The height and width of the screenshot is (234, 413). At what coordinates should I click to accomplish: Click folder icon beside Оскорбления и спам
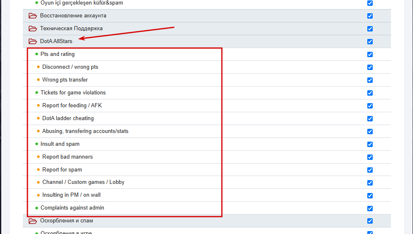coord(33,221)
